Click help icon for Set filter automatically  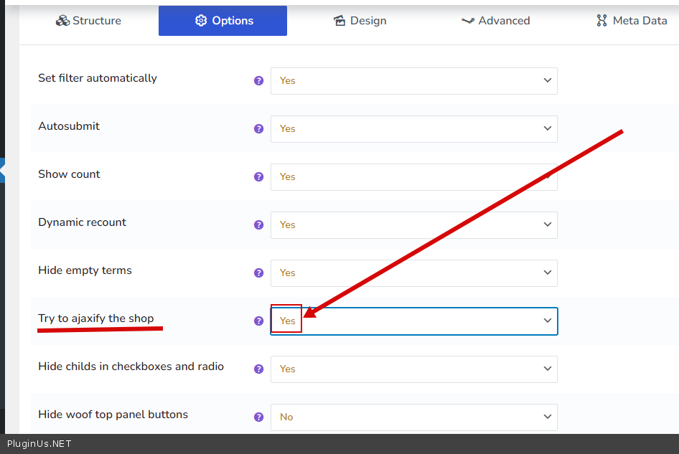(x=259, y=81)
